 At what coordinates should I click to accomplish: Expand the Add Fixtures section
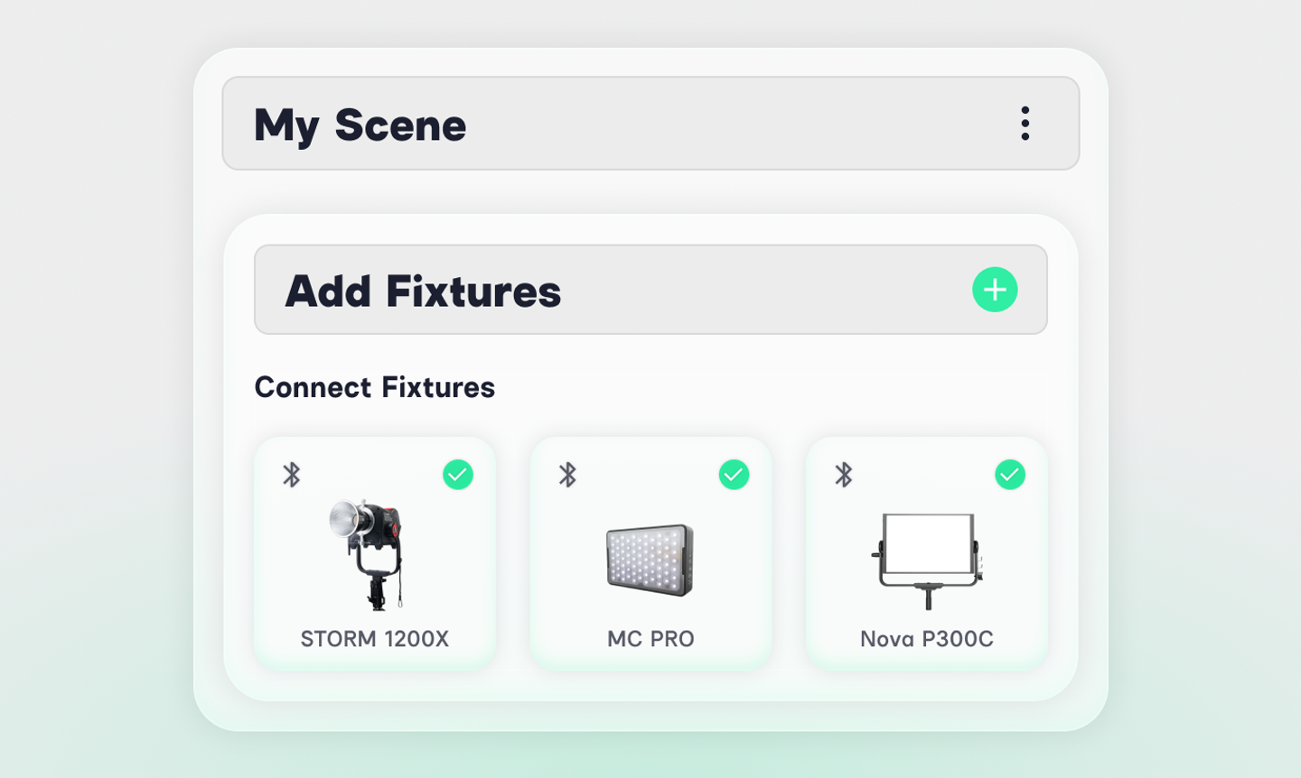[650, 290]
